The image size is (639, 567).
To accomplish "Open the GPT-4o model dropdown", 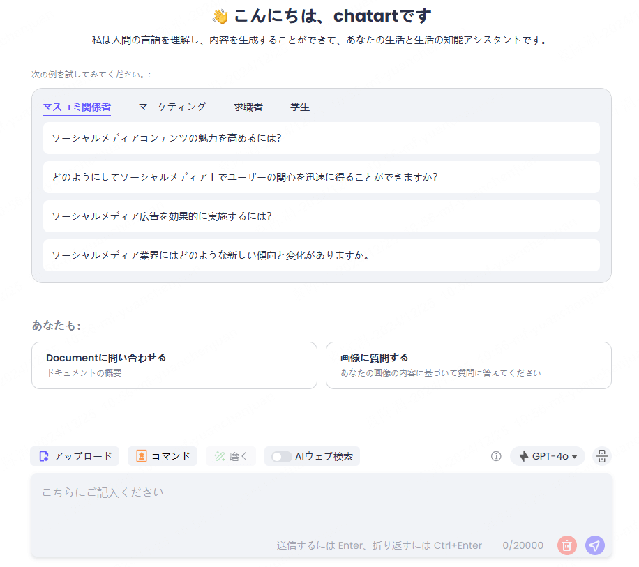I will 548,456.
